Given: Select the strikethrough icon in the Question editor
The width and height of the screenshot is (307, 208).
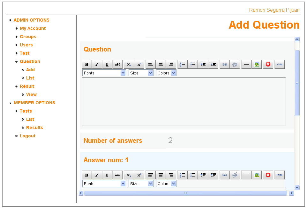Looking at the screenshot, I should pyautogui.click(x=117, y=64).
